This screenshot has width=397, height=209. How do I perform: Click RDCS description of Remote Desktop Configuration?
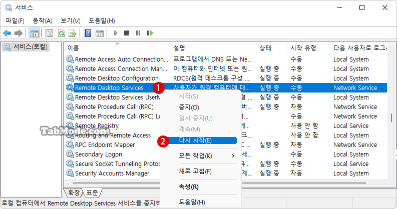click(211, 78)
